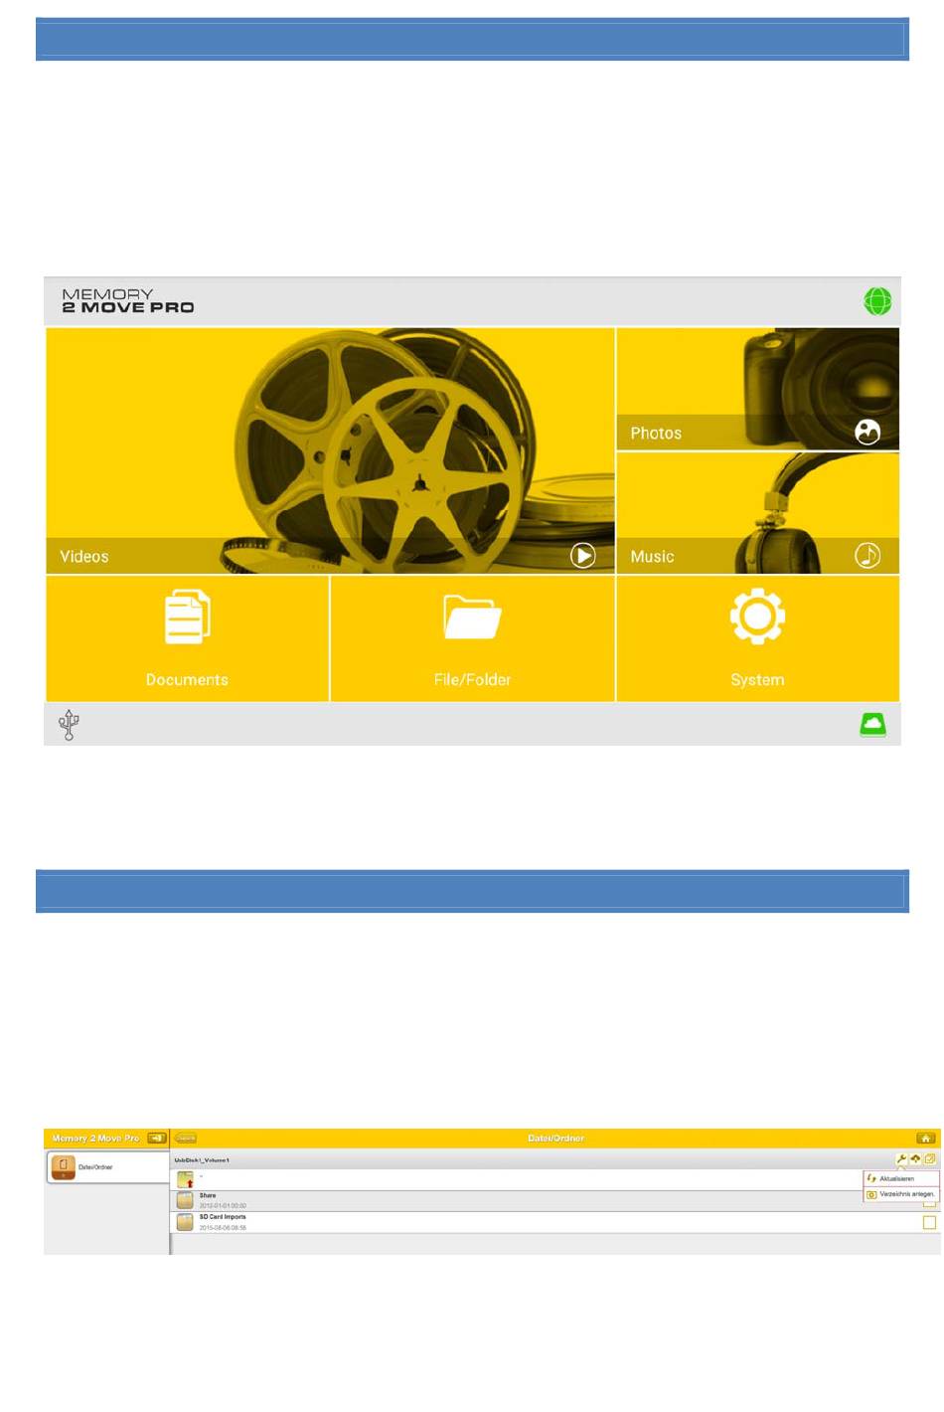Screen dimensions: 944x1412
Task: Open the Music tile
Action: pyautogui.click(x=758, y=513)
